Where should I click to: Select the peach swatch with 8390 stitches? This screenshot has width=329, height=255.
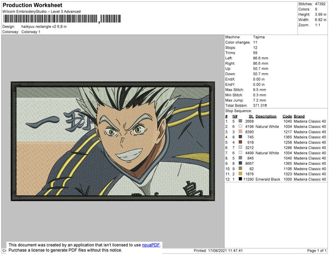(240, 131)
